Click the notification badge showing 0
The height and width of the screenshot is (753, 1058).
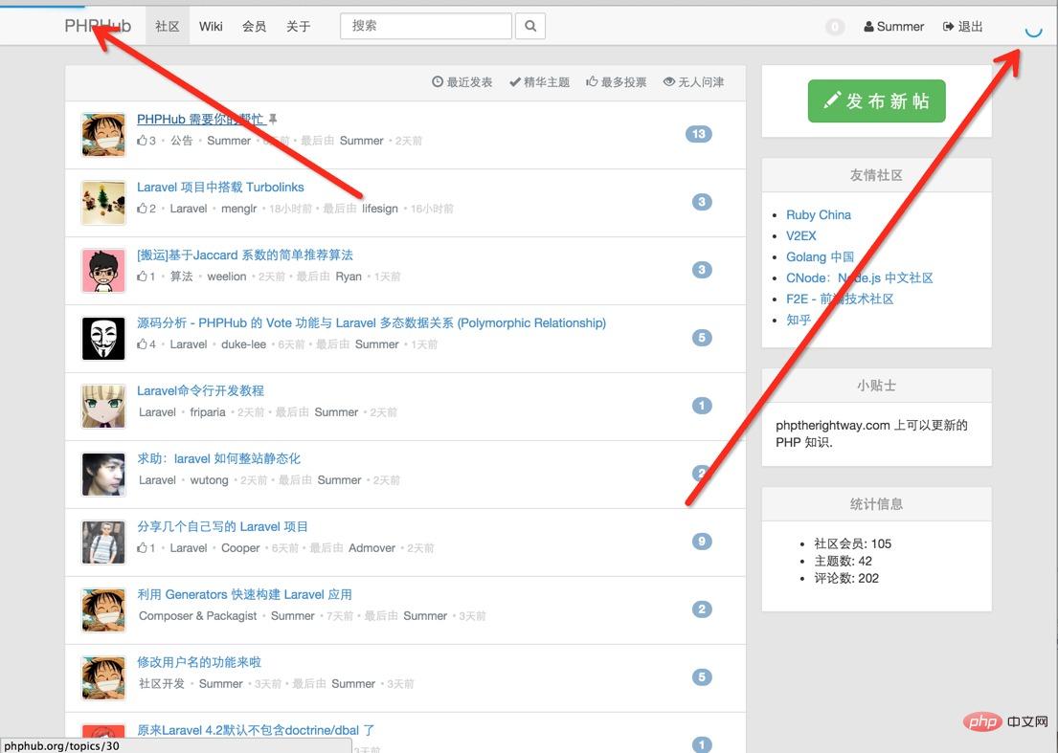834,27
